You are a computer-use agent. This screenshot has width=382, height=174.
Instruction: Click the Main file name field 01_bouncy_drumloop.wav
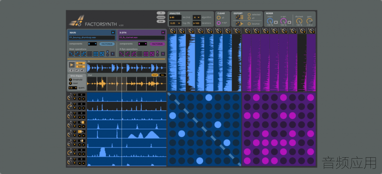(x=92, y=38)
